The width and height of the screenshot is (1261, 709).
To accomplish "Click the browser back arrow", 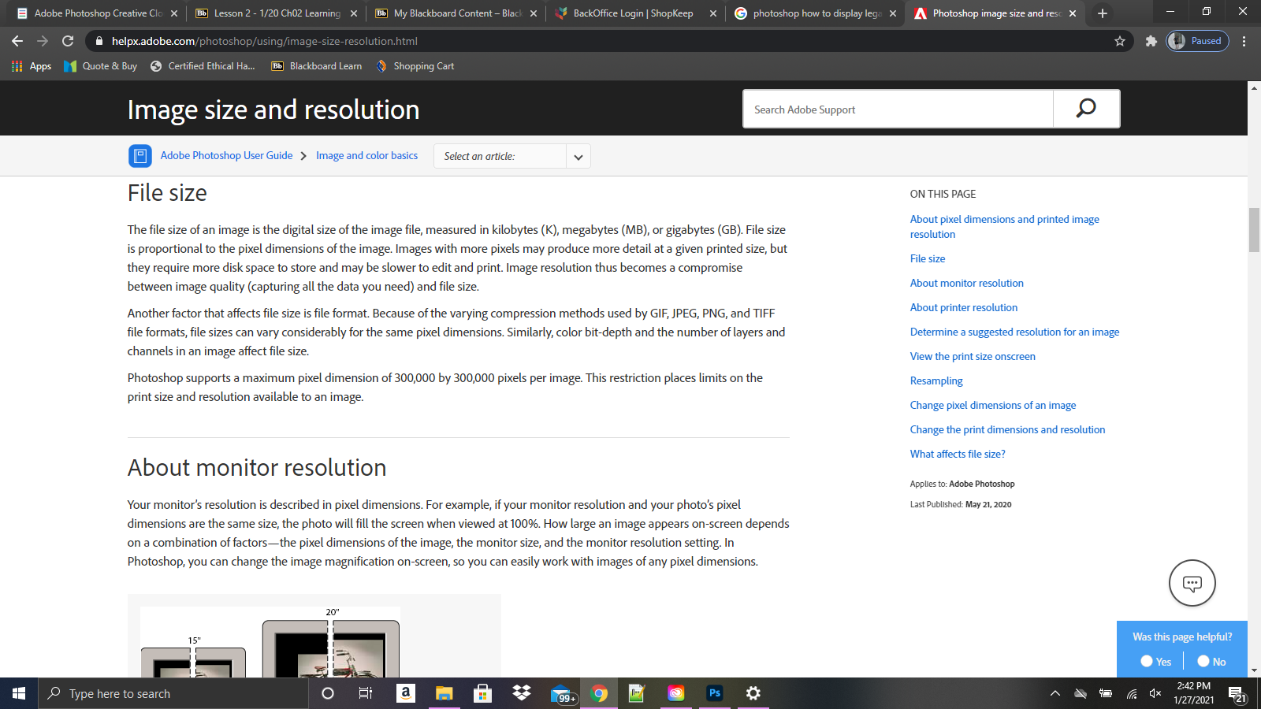I will (x=17, y=41).
